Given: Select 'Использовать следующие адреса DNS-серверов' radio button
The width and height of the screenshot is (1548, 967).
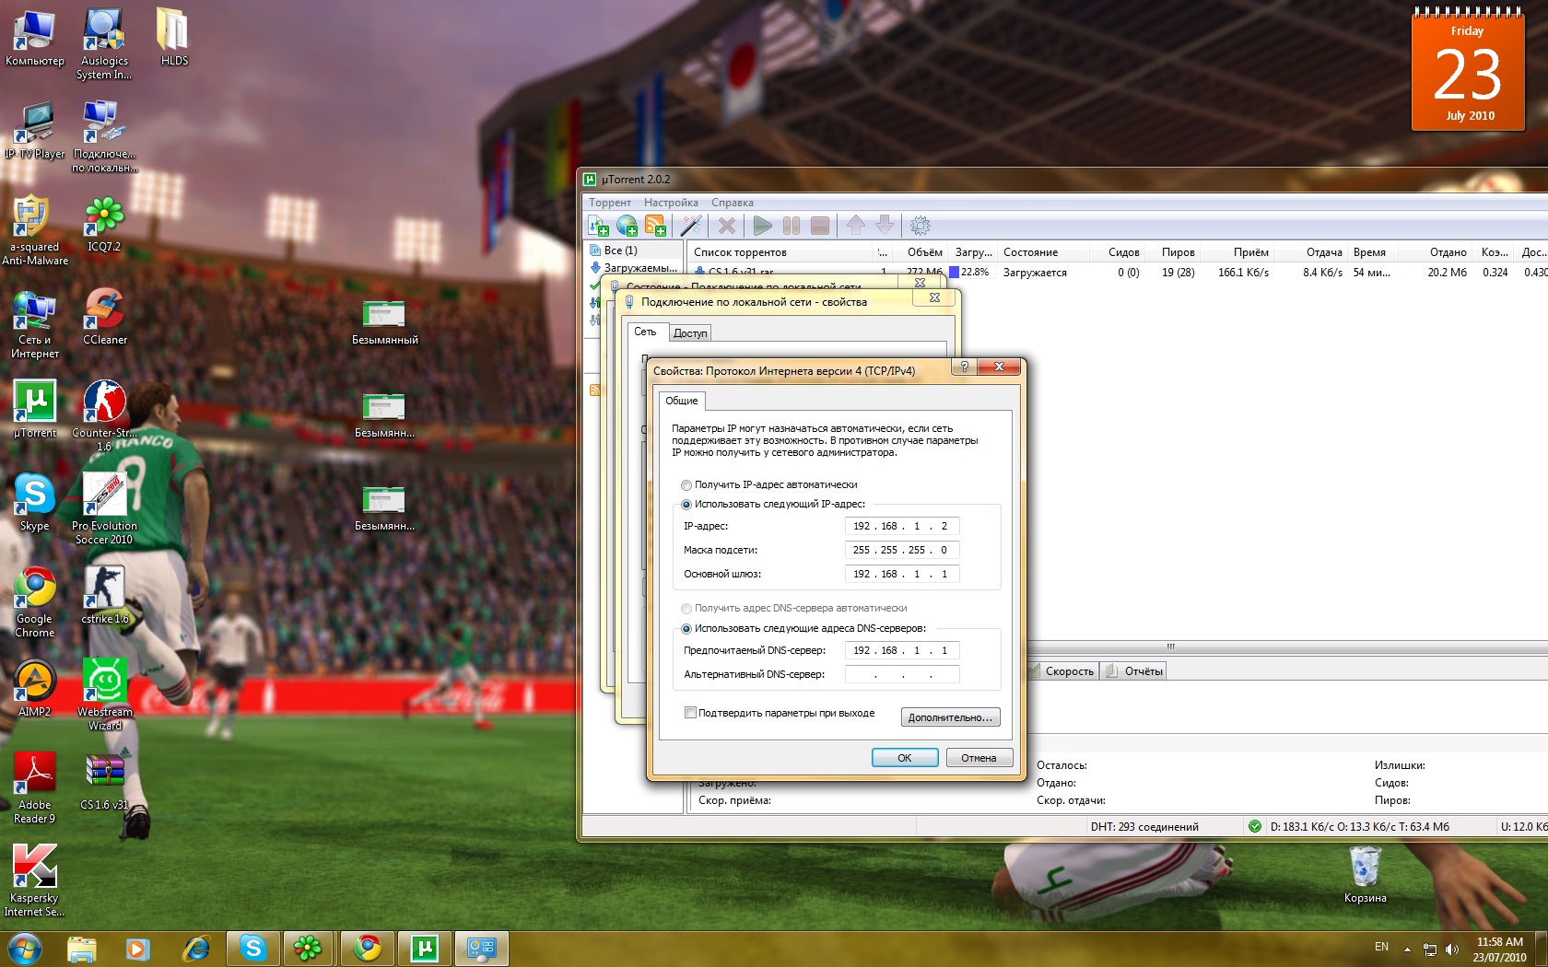Looking at the screenshot, I should [x=686, y=628].
